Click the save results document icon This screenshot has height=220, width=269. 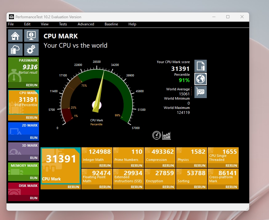pos(200,66)
